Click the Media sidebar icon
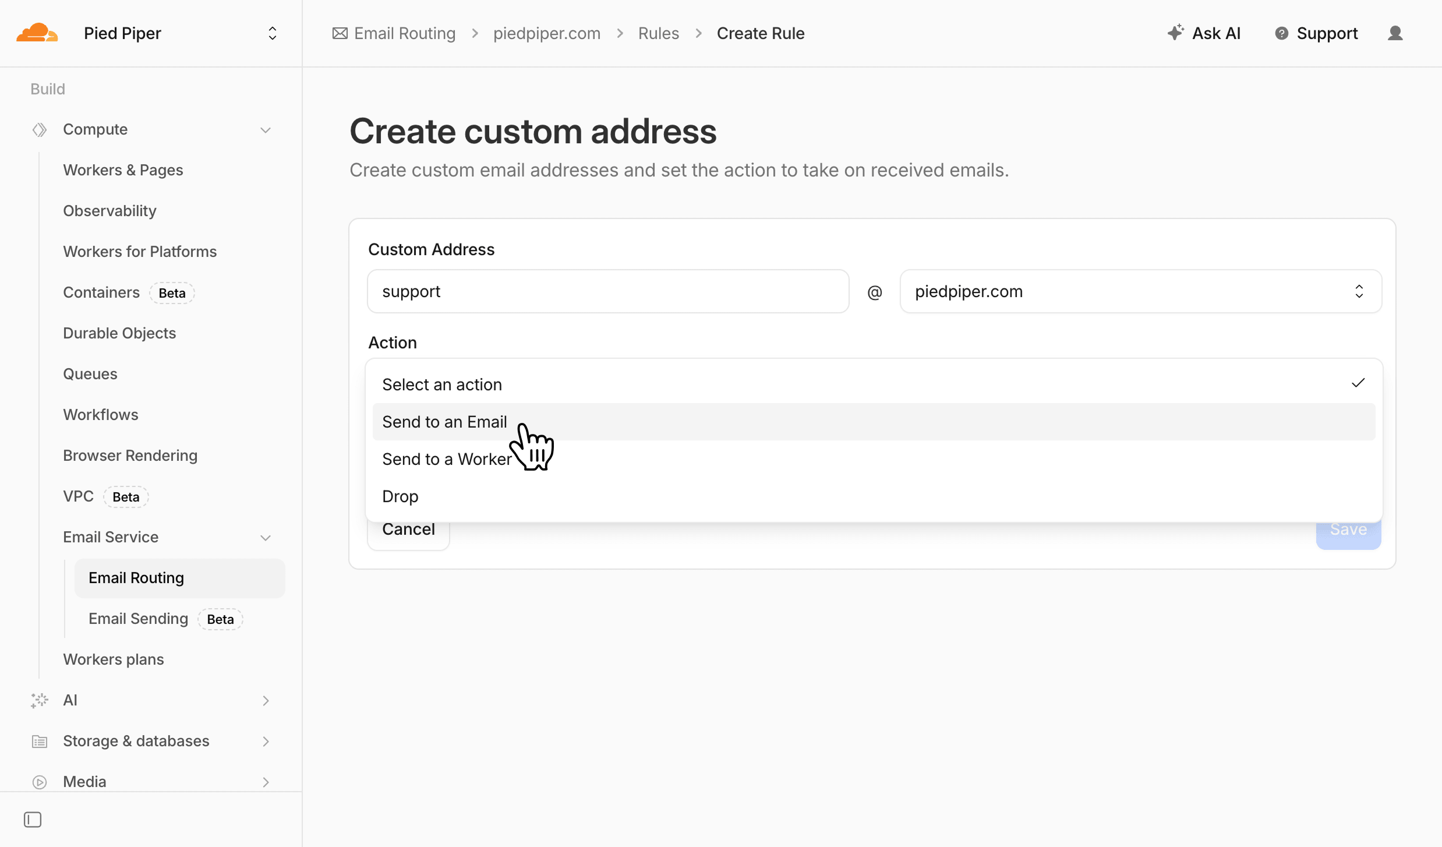The height and width of the screenshot is (847, 1442). tap(38, 781)
